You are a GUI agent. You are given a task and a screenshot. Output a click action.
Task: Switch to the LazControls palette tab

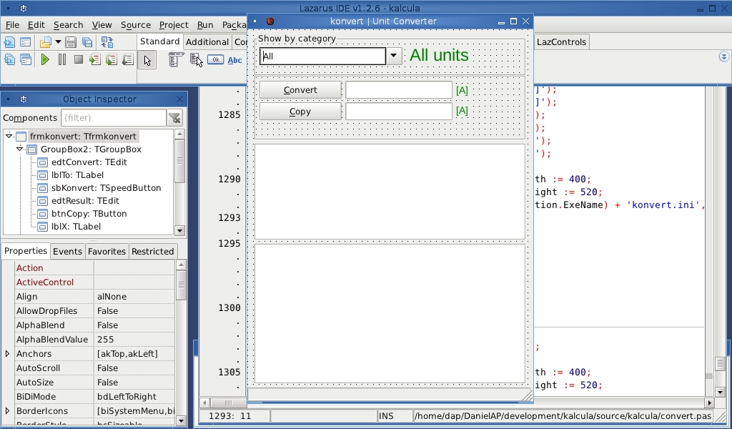click(x=561, y=41)
